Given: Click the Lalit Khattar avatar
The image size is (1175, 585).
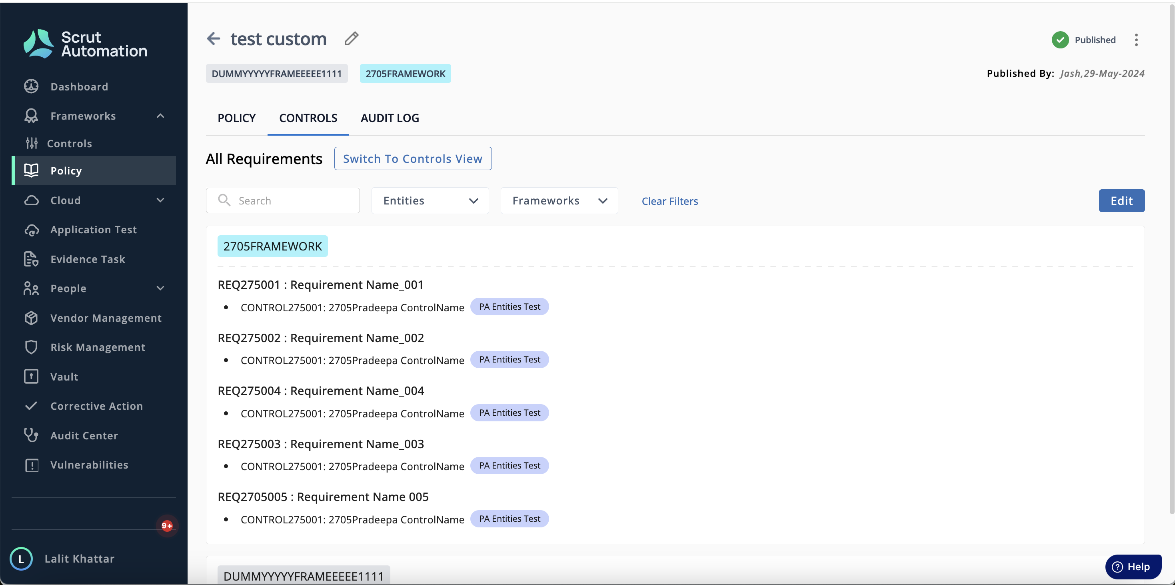Looking at the screenshot, I should tap(21, 559).
